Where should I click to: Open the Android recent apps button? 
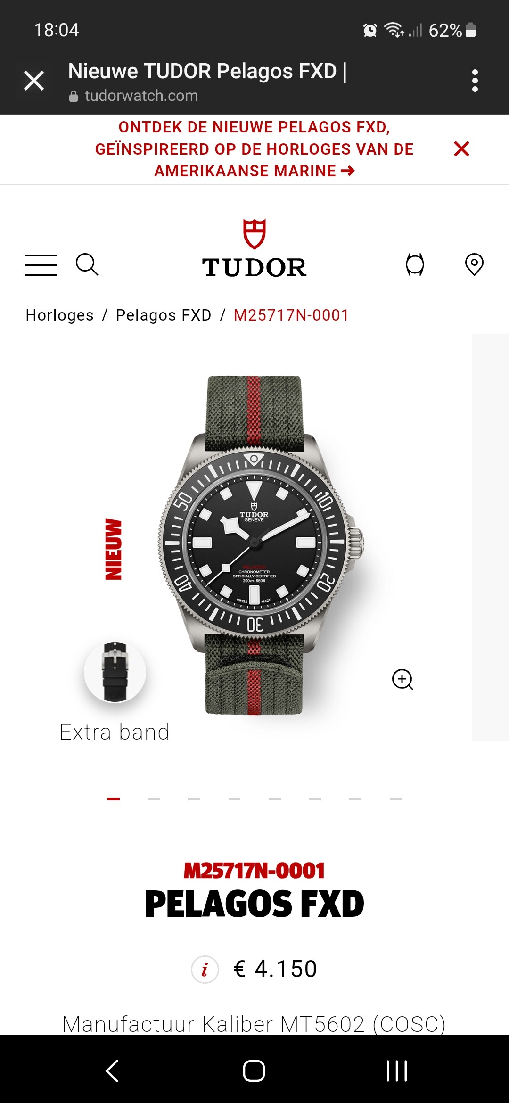pyautogui.click(x=396, y=1070)
